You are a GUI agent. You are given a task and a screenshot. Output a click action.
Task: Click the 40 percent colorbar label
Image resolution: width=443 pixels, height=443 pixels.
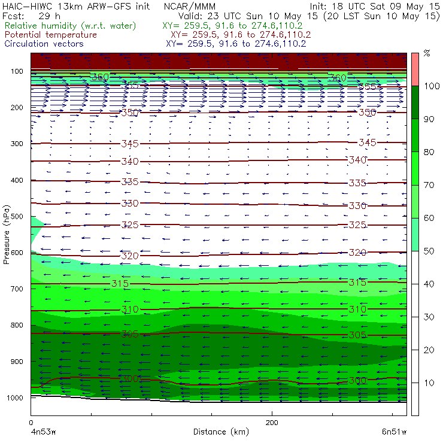[429, 284]
